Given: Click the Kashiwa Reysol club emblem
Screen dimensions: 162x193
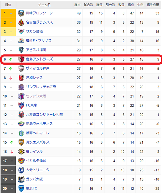Looking at the screenshot, I should (x=21, y=152).
